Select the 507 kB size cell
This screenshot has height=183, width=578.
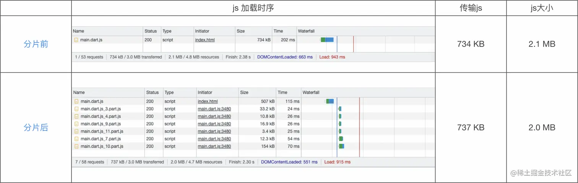(268, 101)
